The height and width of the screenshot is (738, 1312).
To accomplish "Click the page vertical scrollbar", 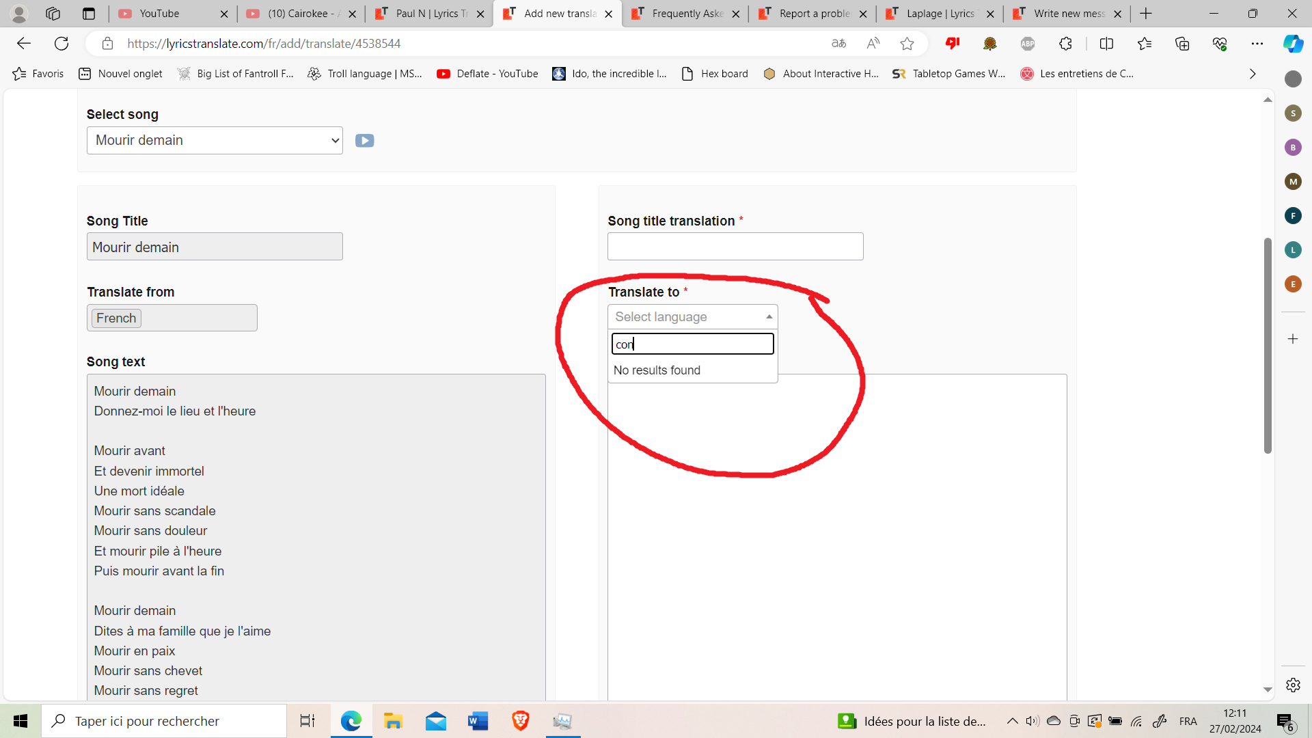I will click(x=1268, y=345).
